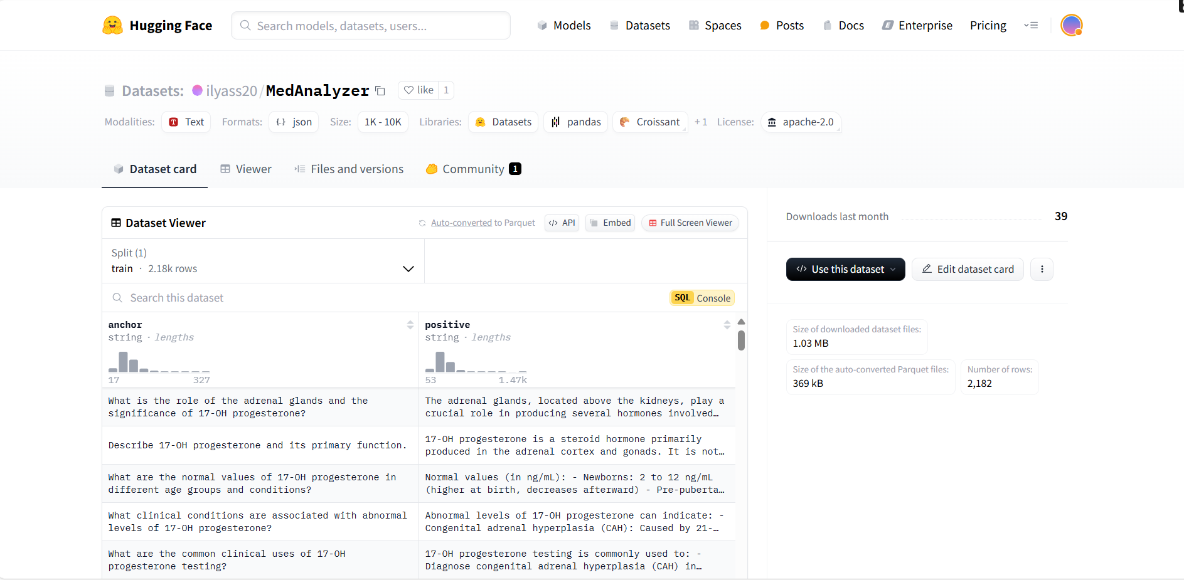
Task: Click the json format tag
Action: pyautogui.click(x=294, y=122)
